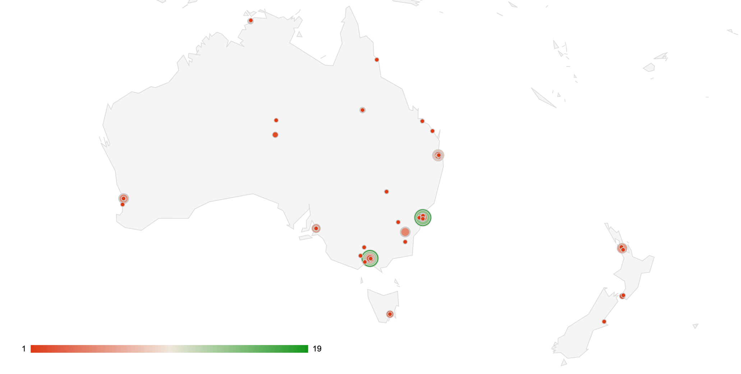Click the legend maximum value 19

tap(317, 349)
